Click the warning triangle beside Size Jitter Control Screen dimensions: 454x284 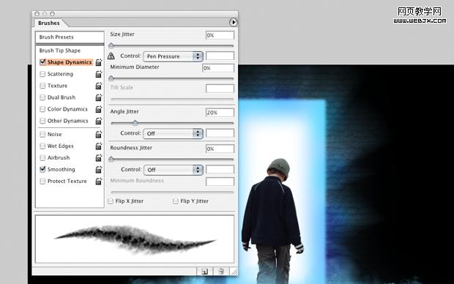point(111,56)
